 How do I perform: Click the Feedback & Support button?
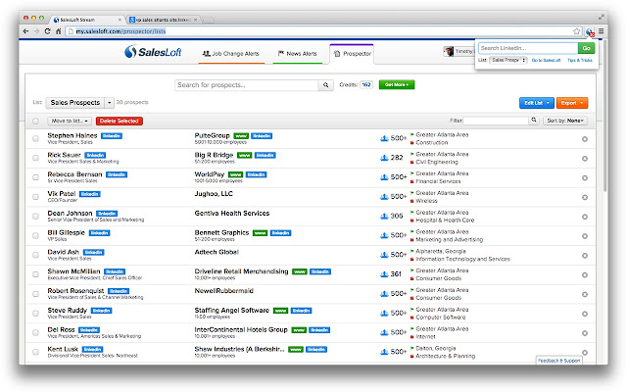pyautogui.click(x=558, y=361)
